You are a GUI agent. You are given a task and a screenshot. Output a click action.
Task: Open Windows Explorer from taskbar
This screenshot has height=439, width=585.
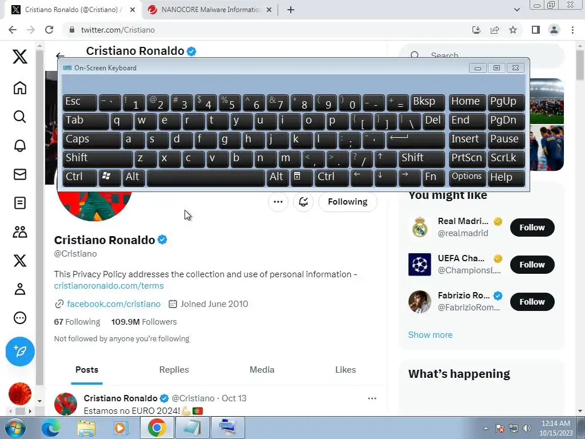86,428
